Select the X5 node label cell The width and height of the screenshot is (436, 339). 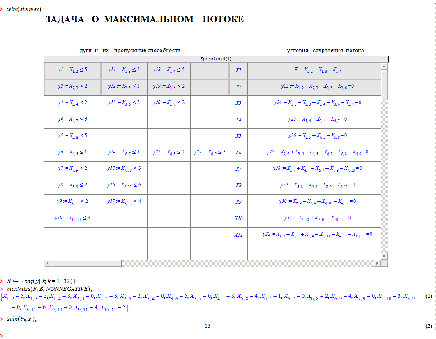[x=238, y=137]
